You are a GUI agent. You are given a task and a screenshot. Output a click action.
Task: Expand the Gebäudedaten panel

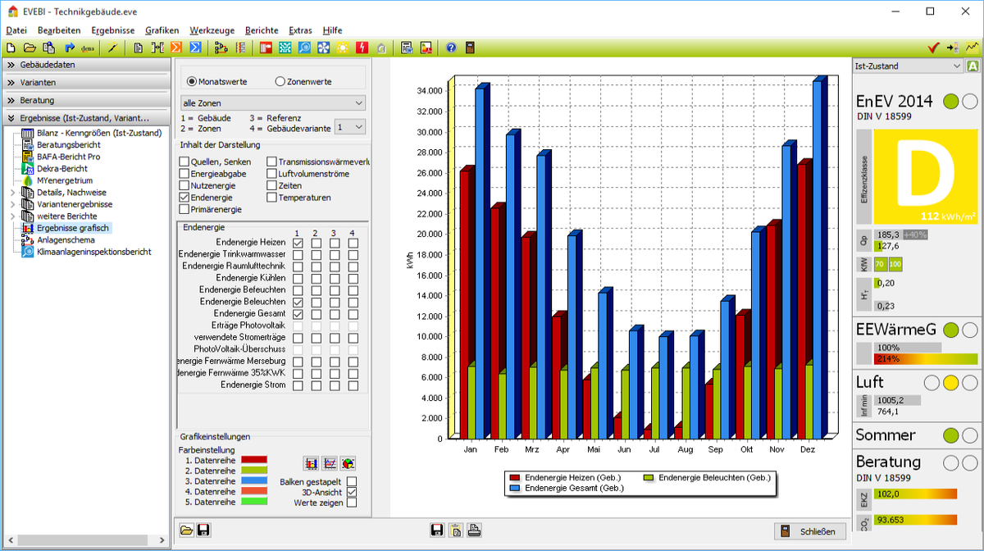[x=86, y=65]
